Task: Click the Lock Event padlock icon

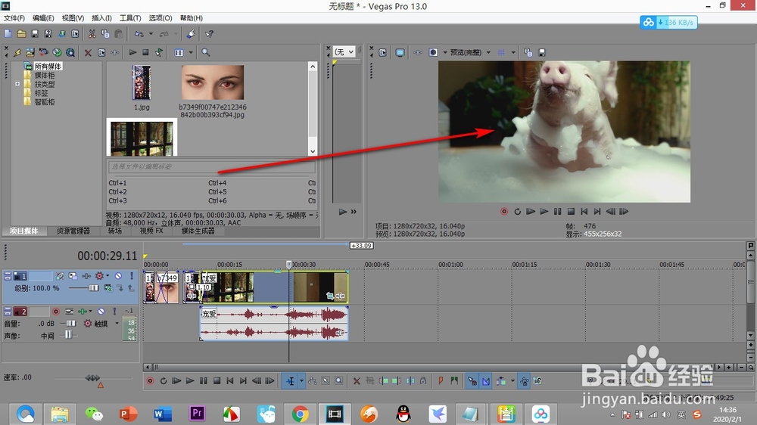Action: coord(423,381)
